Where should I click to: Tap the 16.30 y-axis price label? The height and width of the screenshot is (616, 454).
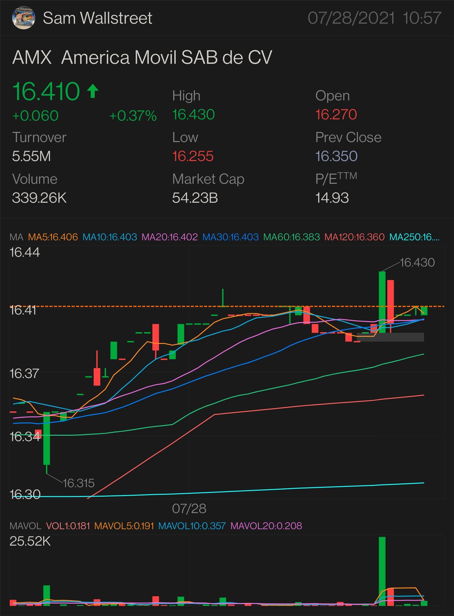coord(25,494)
